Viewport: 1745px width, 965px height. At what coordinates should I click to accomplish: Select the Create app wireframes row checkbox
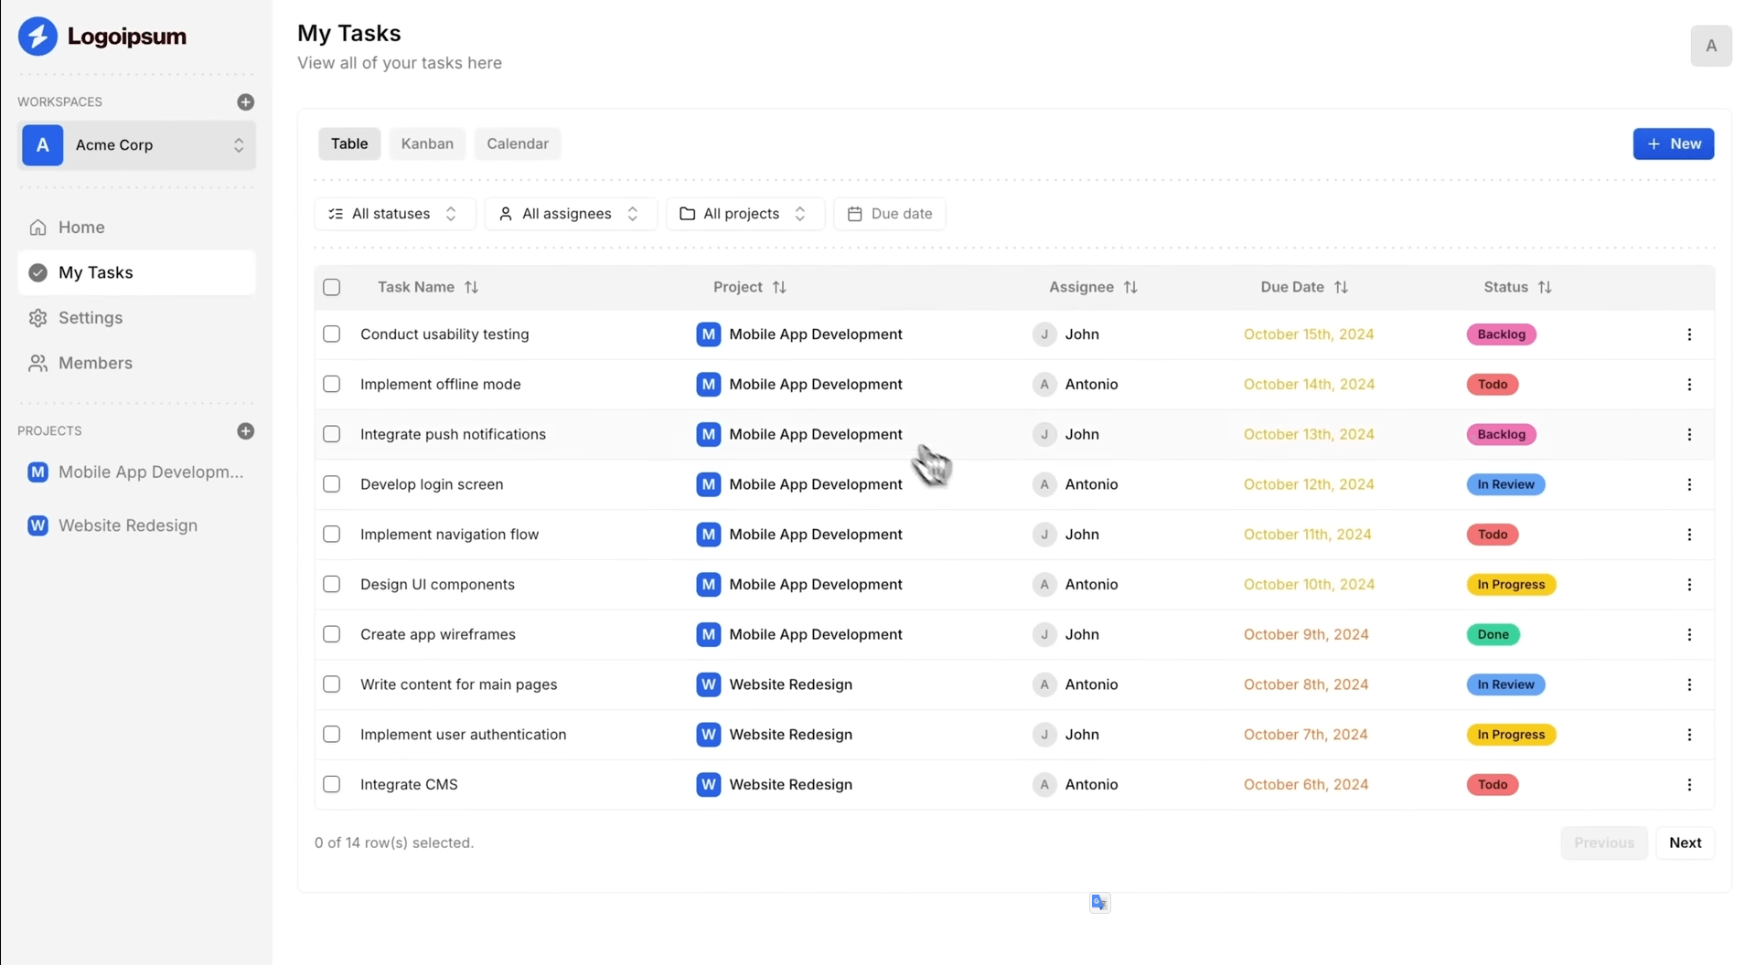(332, 634)
